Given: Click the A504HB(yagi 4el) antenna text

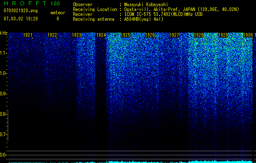Looking at the screenshot, I should pyautogui.click(x=144, y=19).
